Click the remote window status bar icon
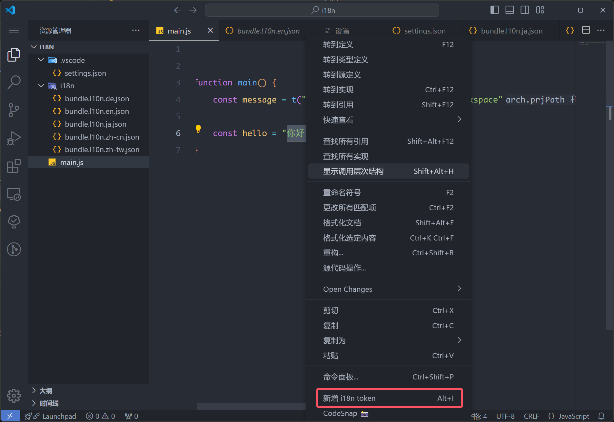The height and width of the screenshot is (422, 614). (10, 416)
